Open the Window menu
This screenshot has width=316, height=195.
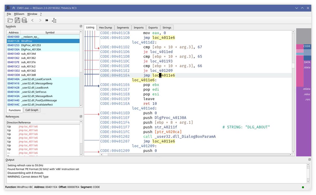click(x=32, y=14)
